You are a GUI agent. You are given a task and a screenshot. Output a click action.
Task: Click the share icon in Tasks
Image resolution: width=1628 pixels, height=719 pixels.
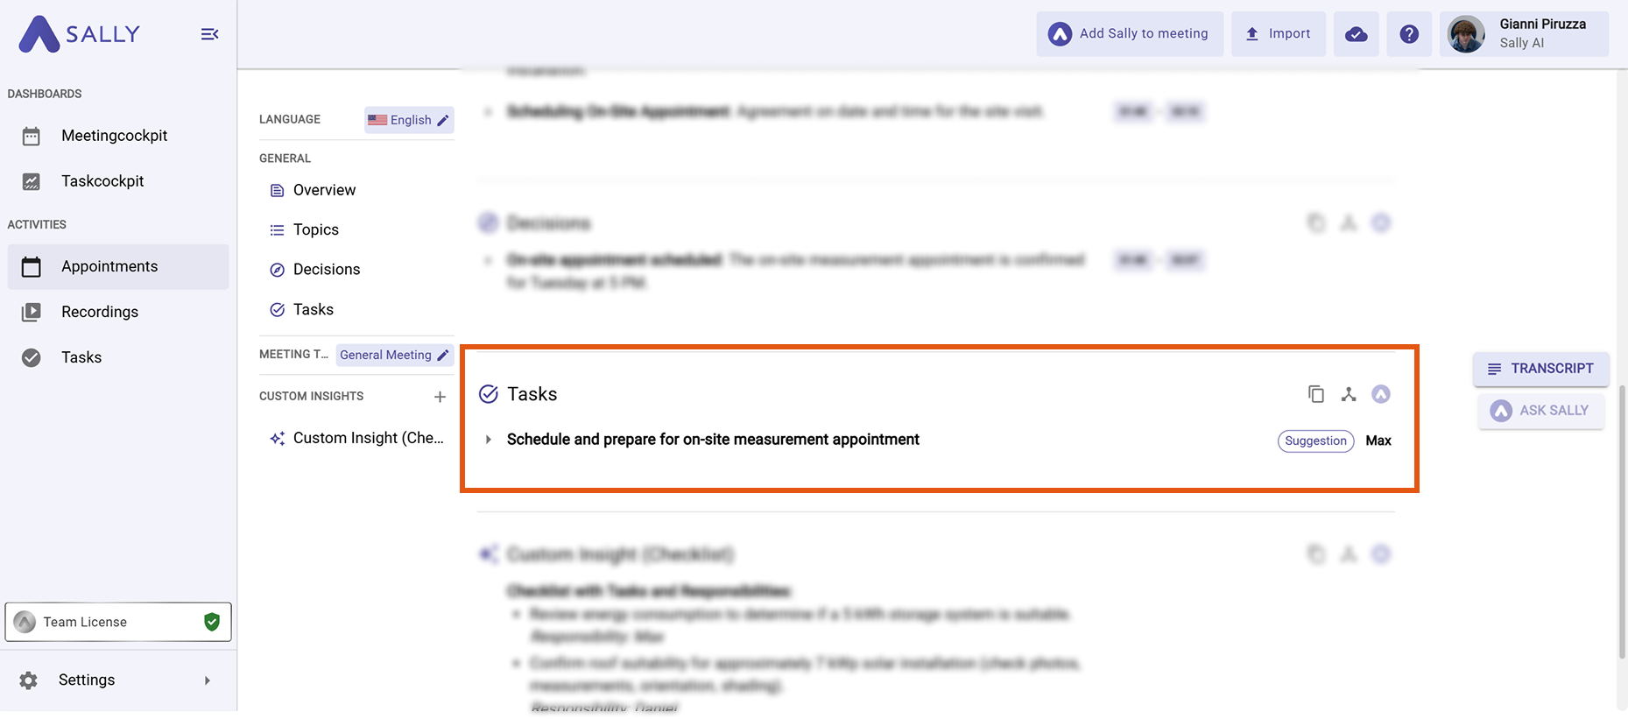click(x=1349, y=394)
